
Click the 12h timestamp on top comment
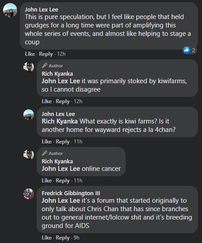61,54
